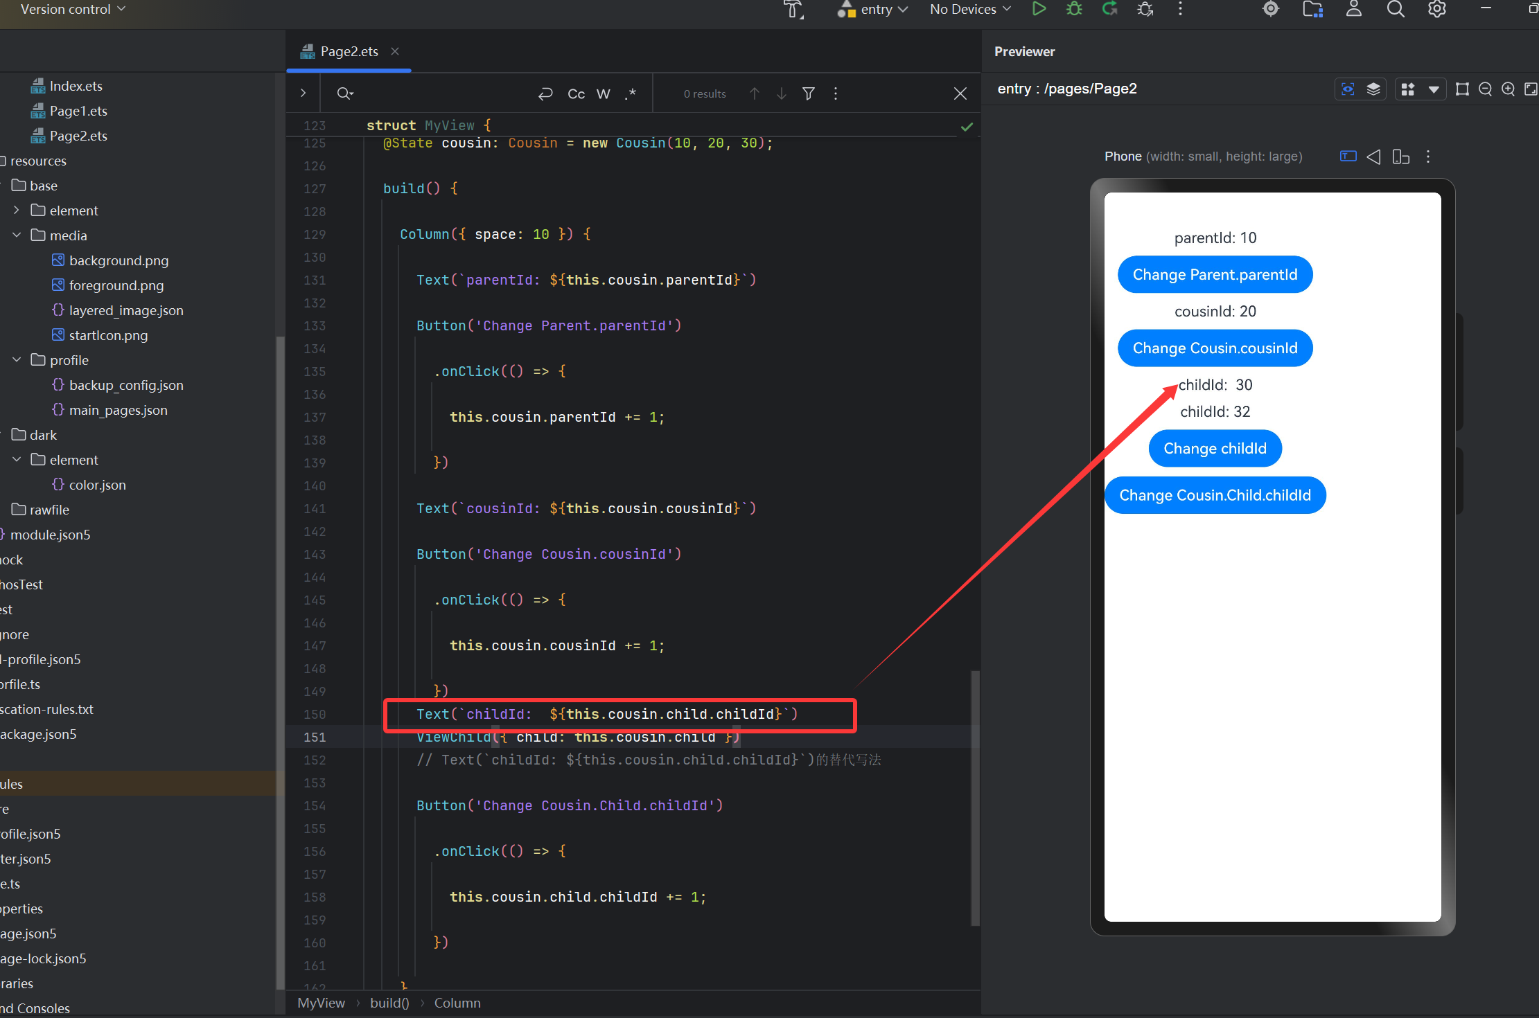Click the find search input field
1539x1018 pixels.
point(443,93)
